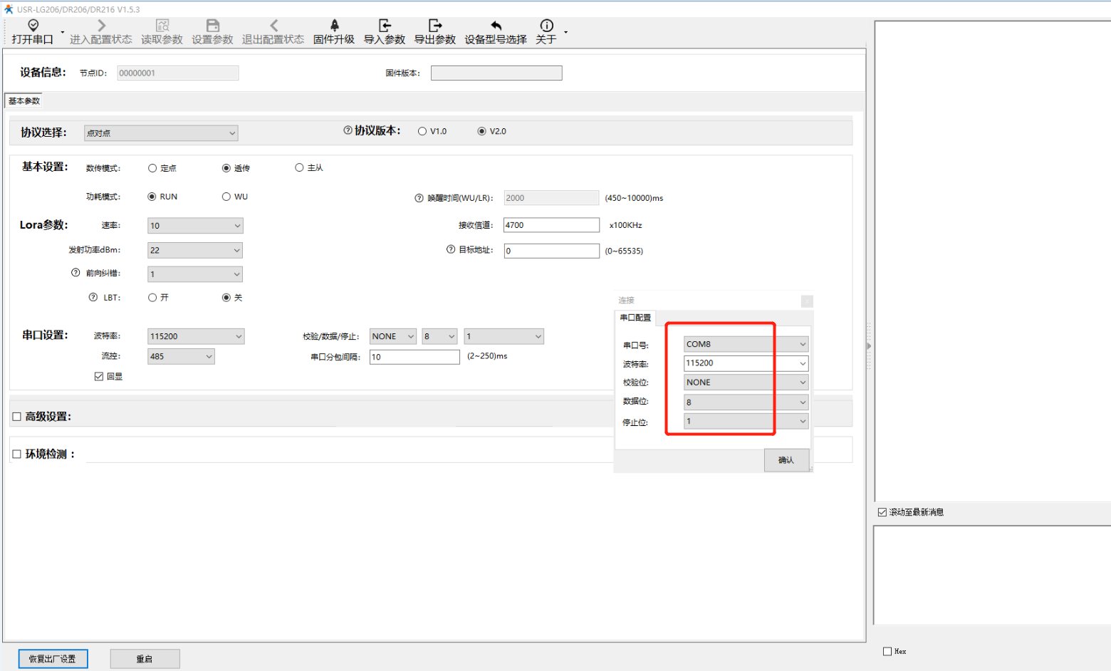Click the 接收信道 receive channel input field
This screenshot has width=1111, height=671.
pyautogui.click(x=551, y=225)
